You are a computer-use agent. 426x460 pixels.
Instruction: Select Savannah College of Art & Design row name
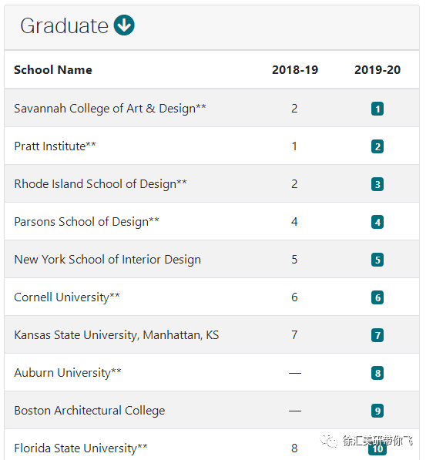coord(110,109)
